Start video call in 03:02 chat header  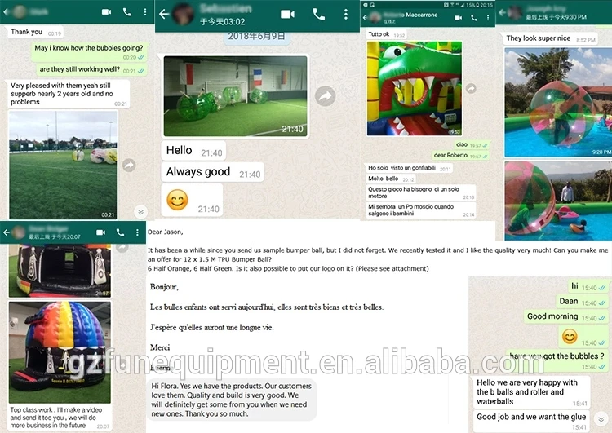tap(288, 15)
